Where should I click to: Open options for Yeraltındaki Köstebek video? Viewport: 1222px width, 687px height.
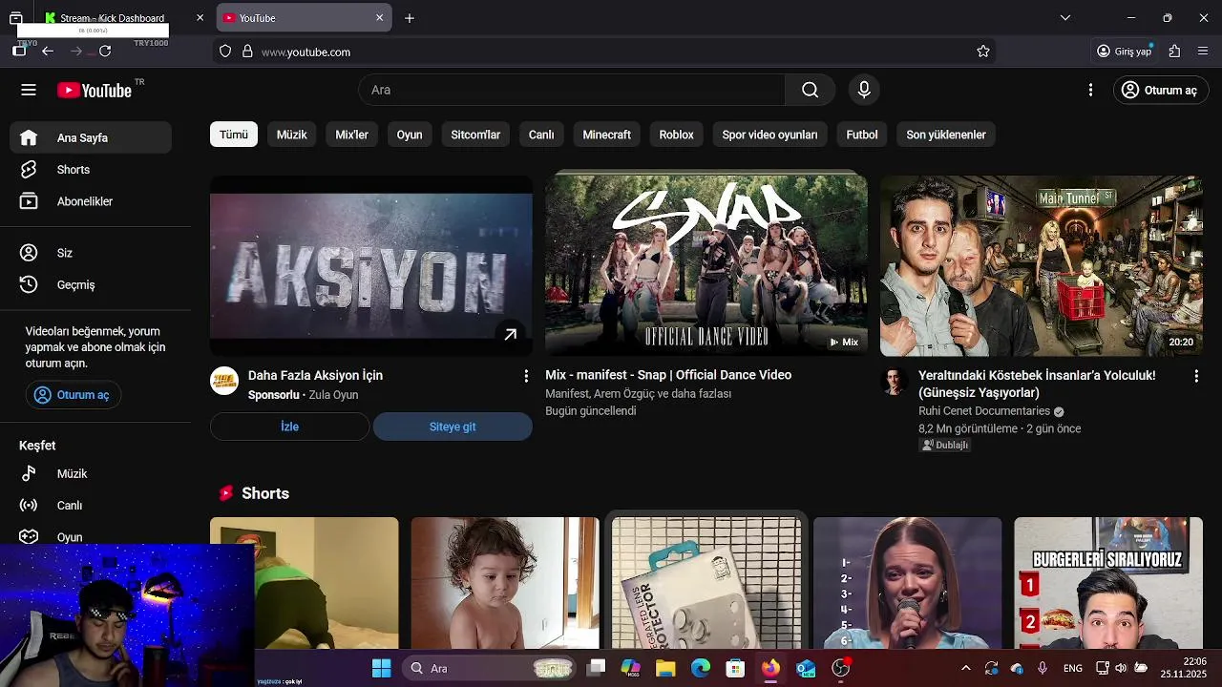[1196, 377]
